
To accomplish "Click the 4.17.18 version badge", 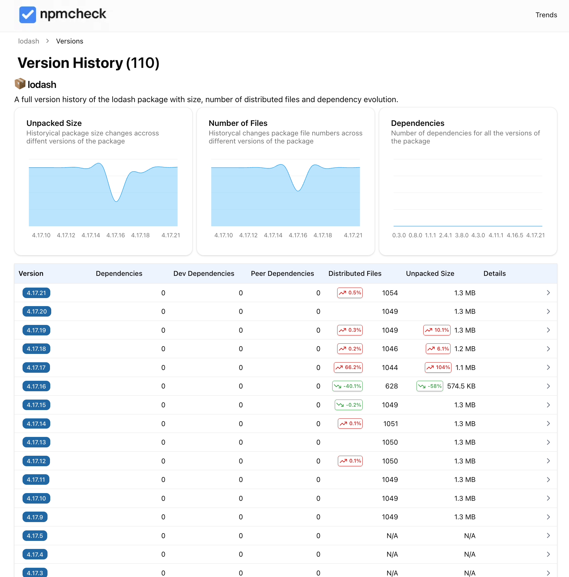I will (x=36, y=349).
